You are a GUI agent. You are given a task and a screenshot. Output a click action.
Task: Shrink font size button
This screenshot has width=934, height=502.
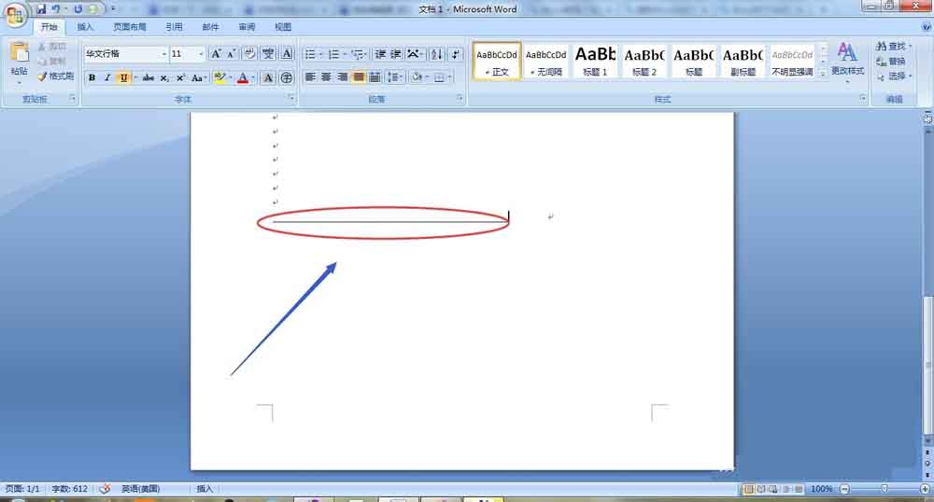pos(231,54)
